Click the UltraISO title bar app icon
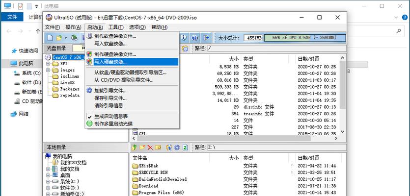The width and height of the screenshot is (410, 196). point(49,18)
